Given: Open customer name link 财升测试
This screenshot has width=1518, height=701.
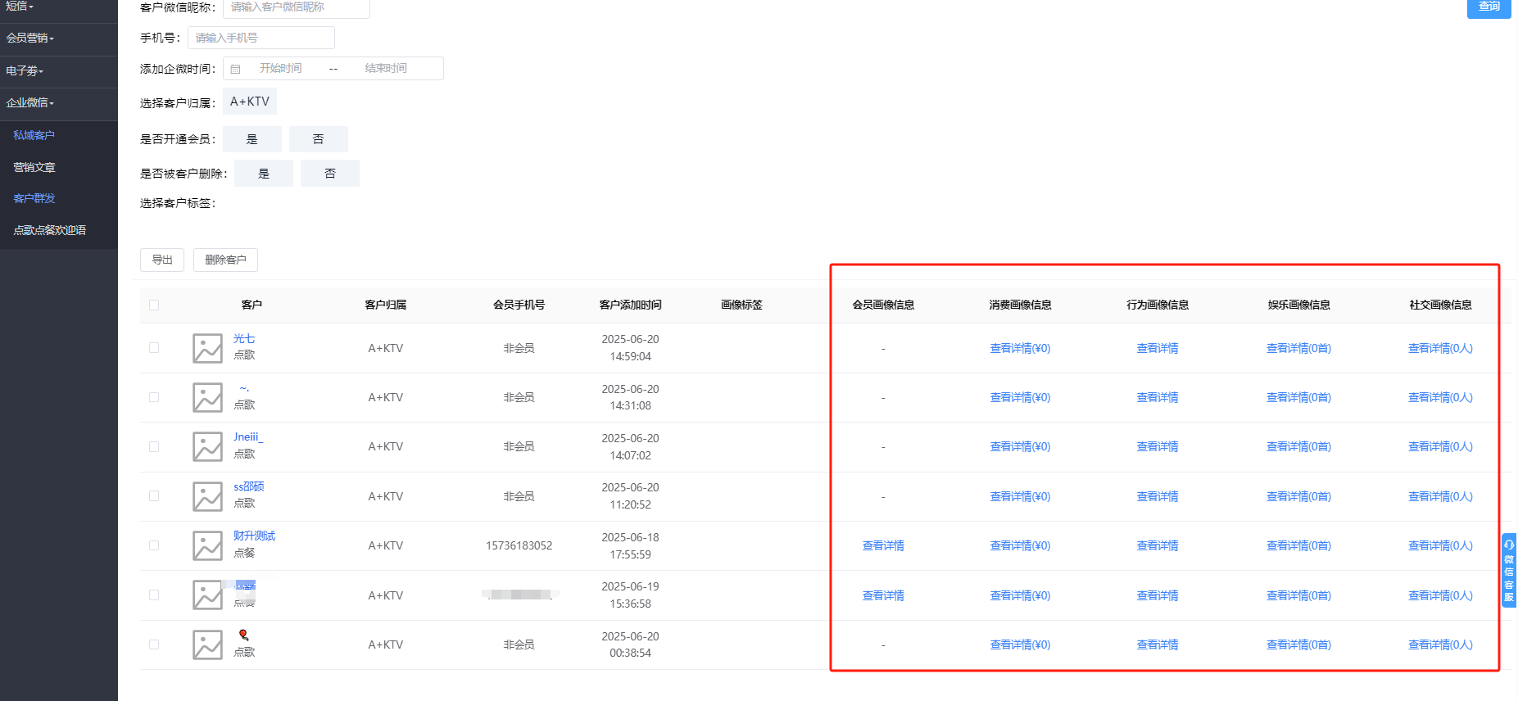Looking at the screenshot, I should click(x=254, y=536).
